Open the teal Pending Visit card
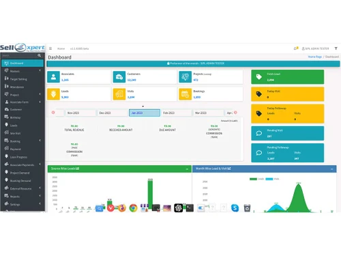Screen dimensions: 341x256 (x=287, y=133)
